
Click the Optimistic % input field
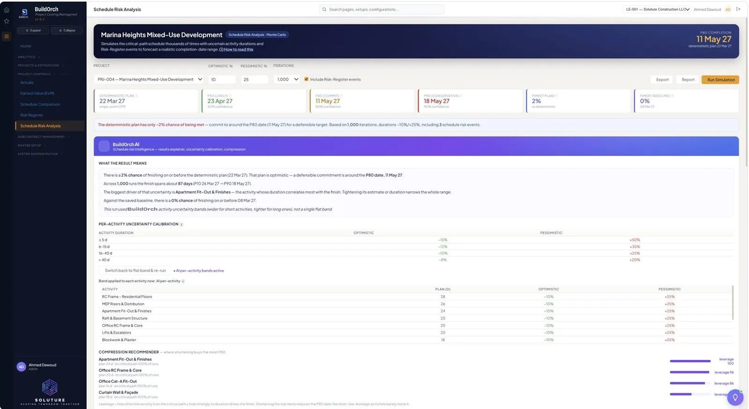click(x=222, y=80)
